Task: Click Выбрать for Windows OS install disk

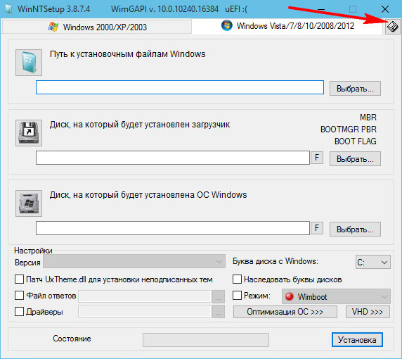Action: (355, 229)
